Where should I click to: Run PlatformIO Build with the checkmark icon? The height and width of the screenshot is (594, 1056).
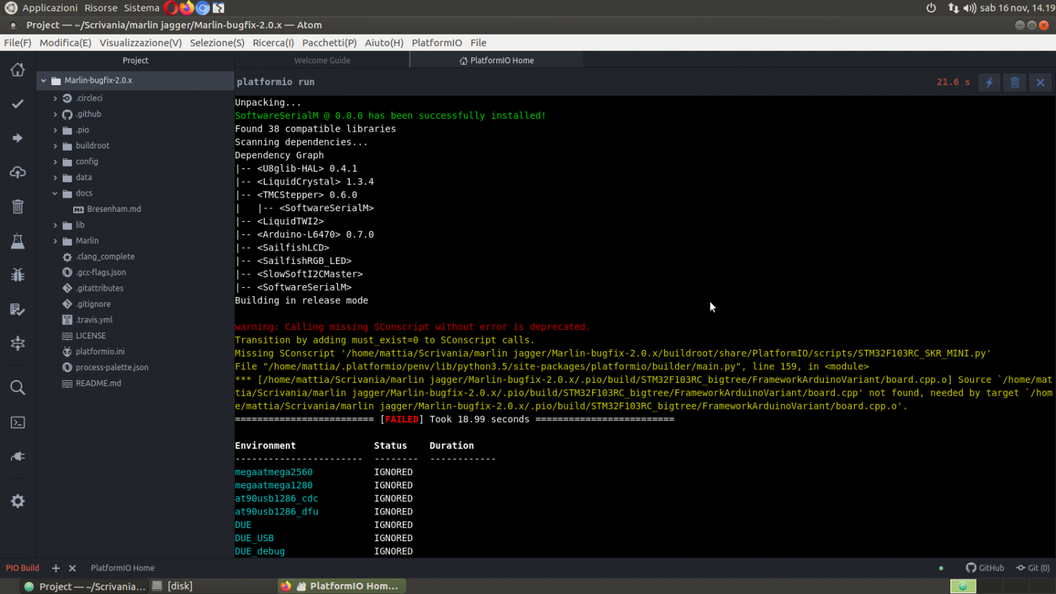click(x=18, y=103)
